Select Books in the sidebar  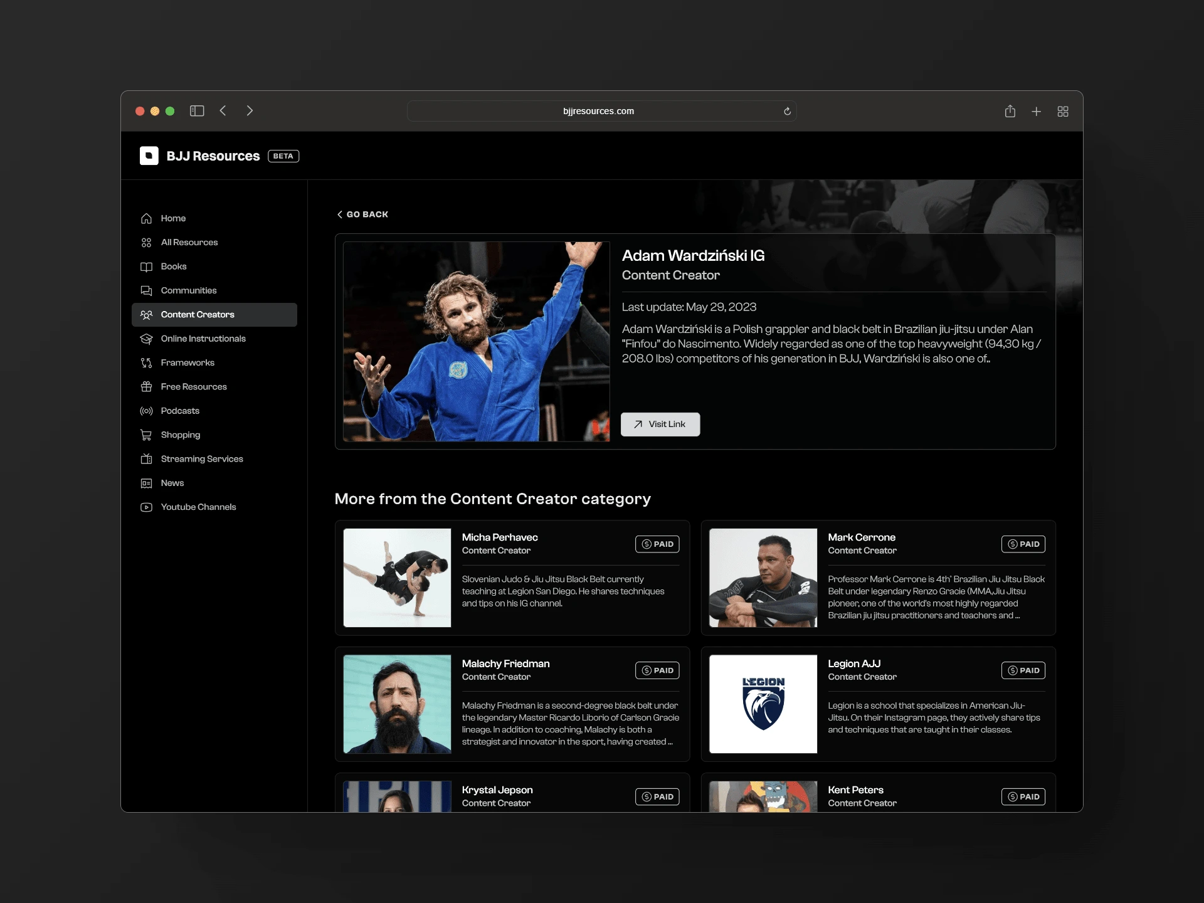(x=214, y=267)
